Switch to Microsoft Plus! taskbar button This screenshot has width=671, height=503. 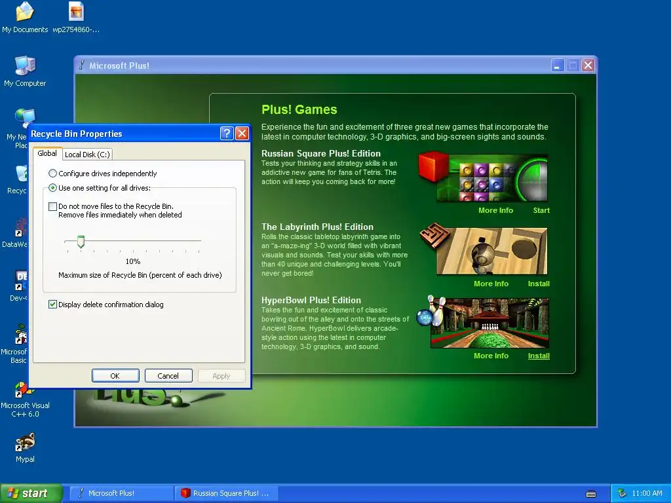[x=121, y=493]
